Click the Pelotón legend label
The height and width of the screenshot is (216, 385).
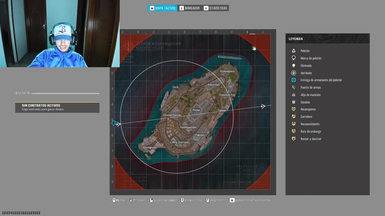[305, 51]
